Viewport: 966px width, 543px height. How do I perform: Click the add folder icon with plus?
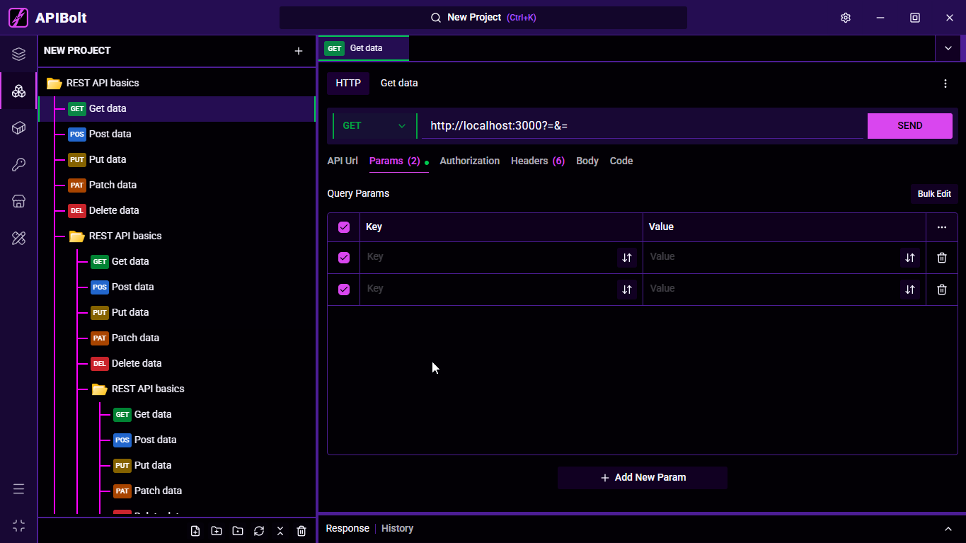pos(217,531)
